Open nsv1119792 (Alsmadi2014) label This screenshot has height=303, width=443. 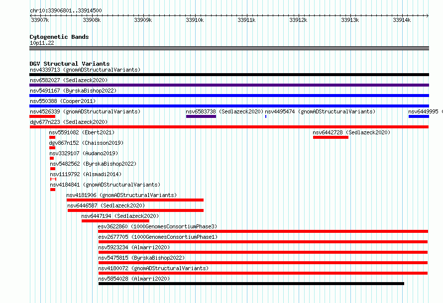[x=86, y=174]
